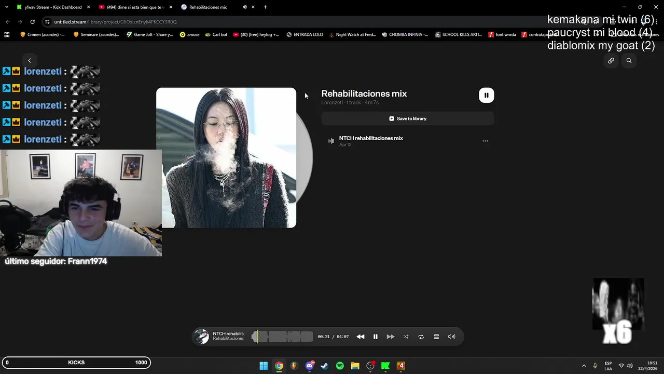Mute the Rehabilitaciones mix tab audio icon
The width and height of the screenshot is (664, 374).
pyautogui.click(x=244, y=7)
